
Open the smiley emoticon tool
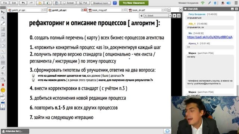coord(3,90)
